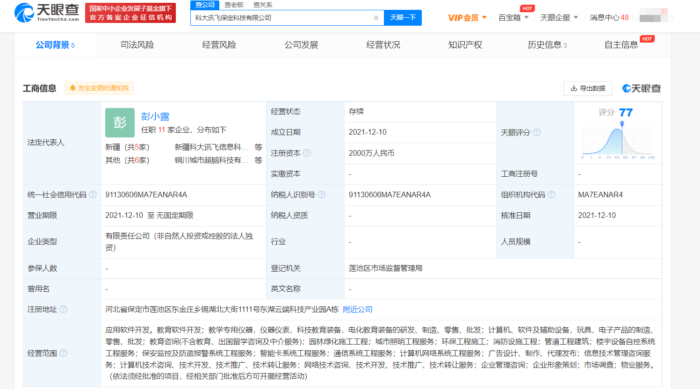Click help icon beside 组织机构代码
Image resolution: width=700 pixels, height=389 pixels.
tap(551, 194)
